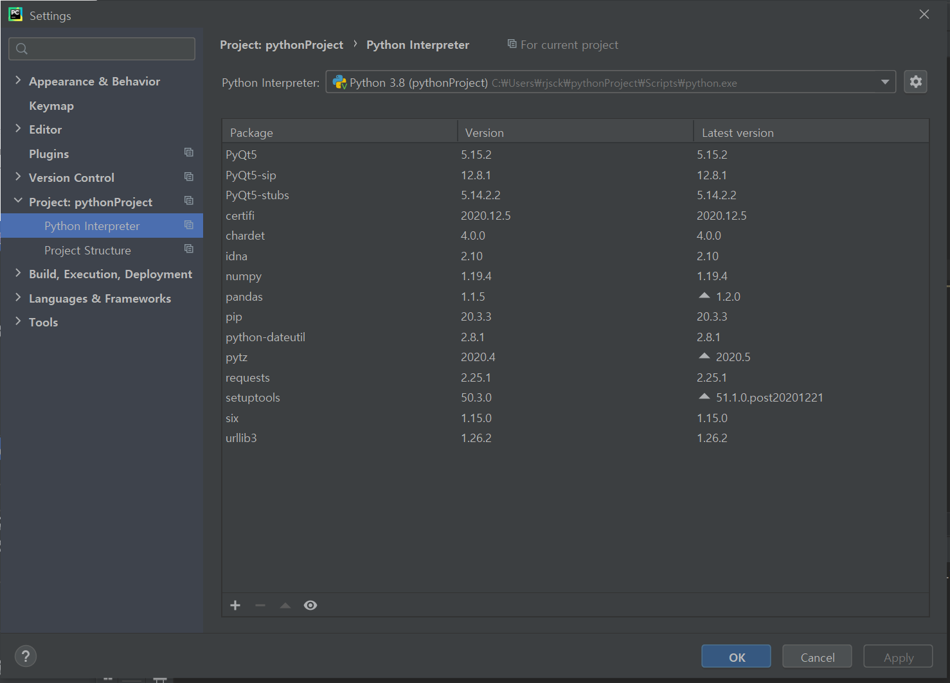The height and width of the screenshot is (683, 950).
Task: Select the PyQt5-stubs package row
Action: (x=575, y=195)
